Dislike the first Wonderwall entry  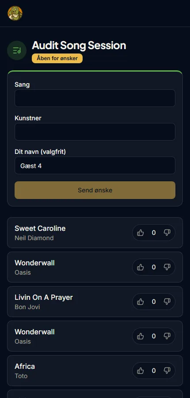point(167,267)
